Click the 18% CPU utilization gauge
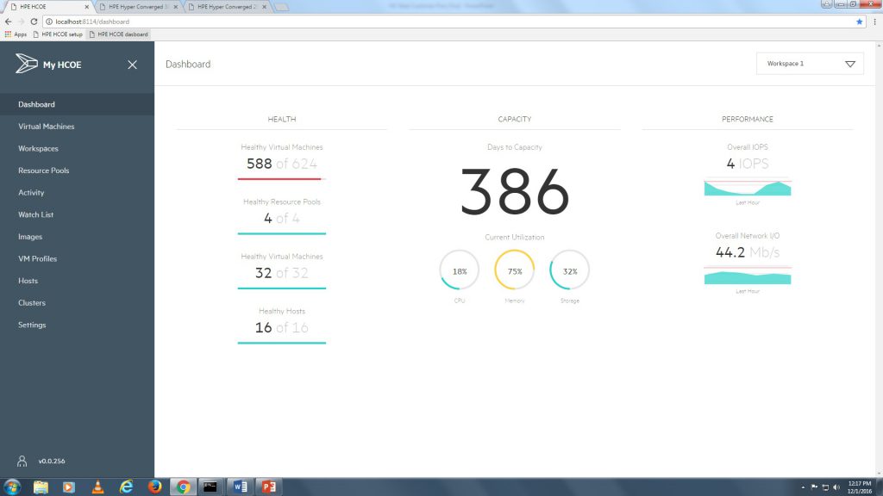The image size is (883, 496). tap(460, 270)
